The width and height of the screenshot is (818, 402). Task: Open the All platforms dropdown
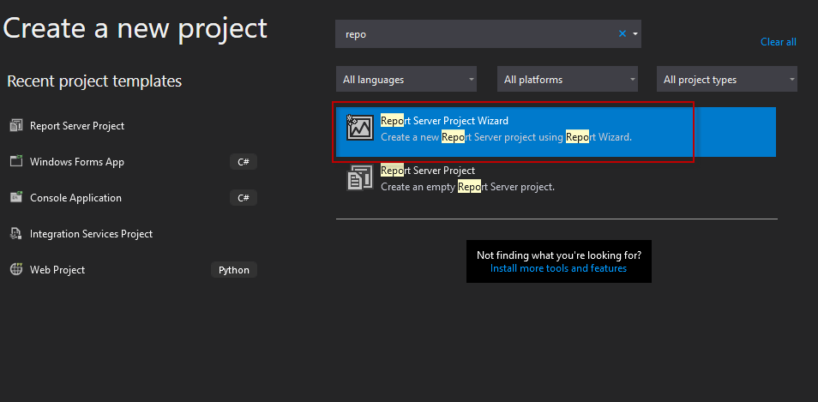[568, 80]
